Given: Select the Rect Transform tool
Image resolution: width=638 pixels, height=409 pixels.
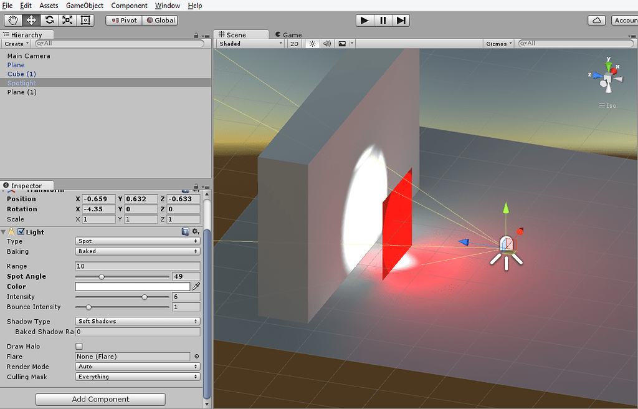Looking at the screenshot, I should [x=85, y=20].
